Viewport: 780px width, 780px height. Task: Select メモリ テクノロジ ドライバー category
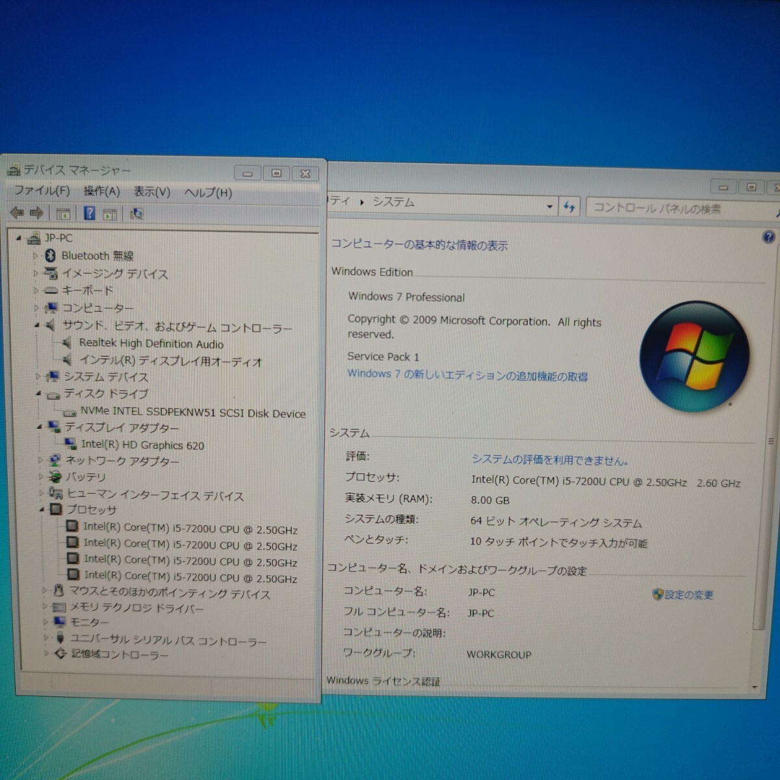pos(136,608)
